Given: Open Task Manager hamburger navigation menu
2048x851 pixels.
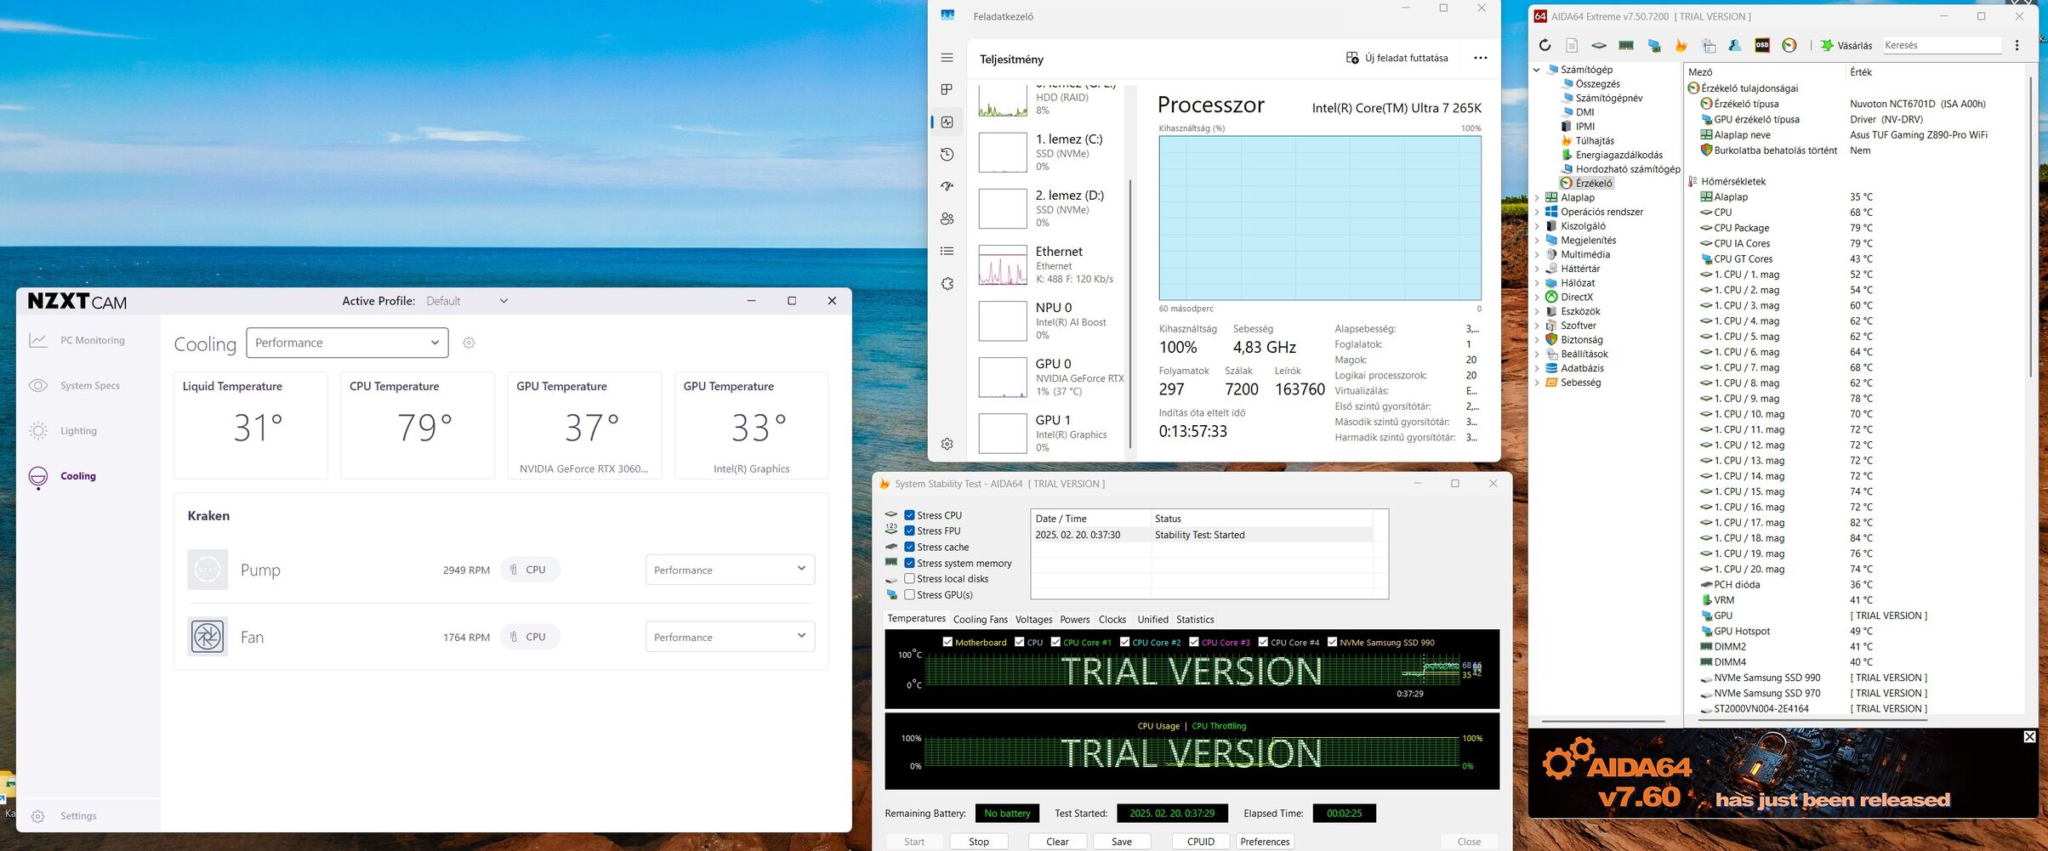Looking at the screenshot, I should 947,58.
